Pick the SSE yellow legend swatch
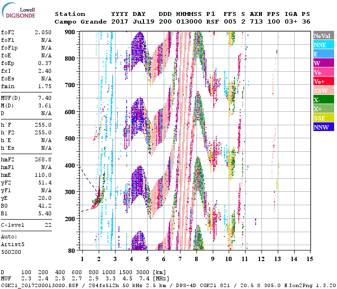337x289 pixels. [x=324, y=118]
